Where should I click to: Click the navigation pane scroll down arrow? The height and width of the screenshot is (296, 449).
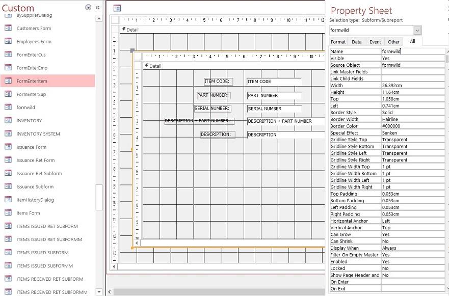pyautogui.click(x=99, y=292)
